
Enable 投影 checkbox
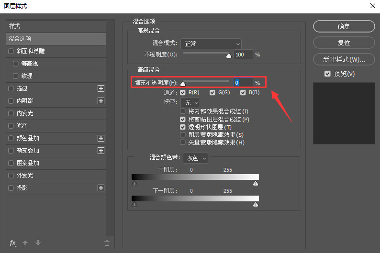[11, 188]
